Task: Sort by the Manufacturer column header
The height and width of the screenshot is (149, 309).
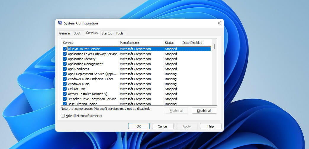Action: (x=141, y=43)
